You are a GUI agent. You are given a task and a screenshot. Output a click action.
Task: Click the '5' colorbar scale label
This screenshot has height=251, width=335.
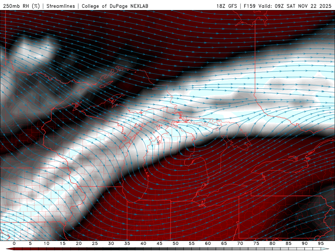[30, 243]
